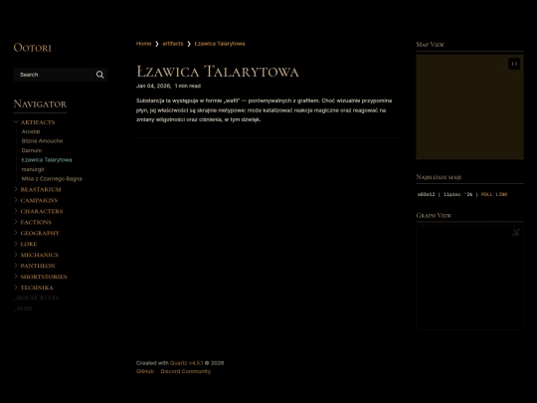The width and height of the screenshot is (537, 403).
Task: Open the POLL LINK session link
Action: click(x=494, y=194)
